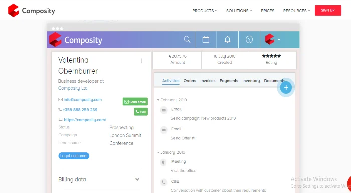Image resolution: width=351 pixels, height=193 pixels.
Task: Click the laptop icon beside the website link
Action: point(61,120)
